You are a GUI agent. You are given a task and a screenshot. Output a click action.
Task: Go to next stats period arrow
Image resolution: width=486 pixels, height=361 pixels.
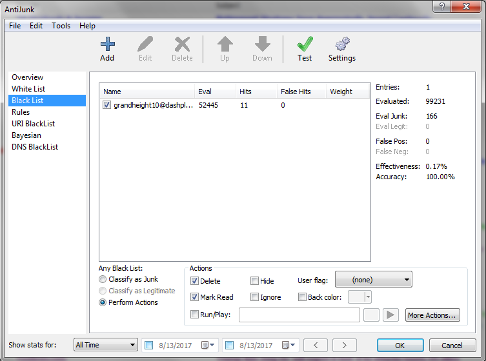(x=345, y=345)
